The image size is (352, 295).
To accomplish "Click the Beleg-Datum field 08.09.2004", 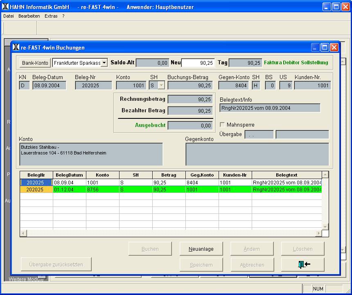I will click(50, 86).
